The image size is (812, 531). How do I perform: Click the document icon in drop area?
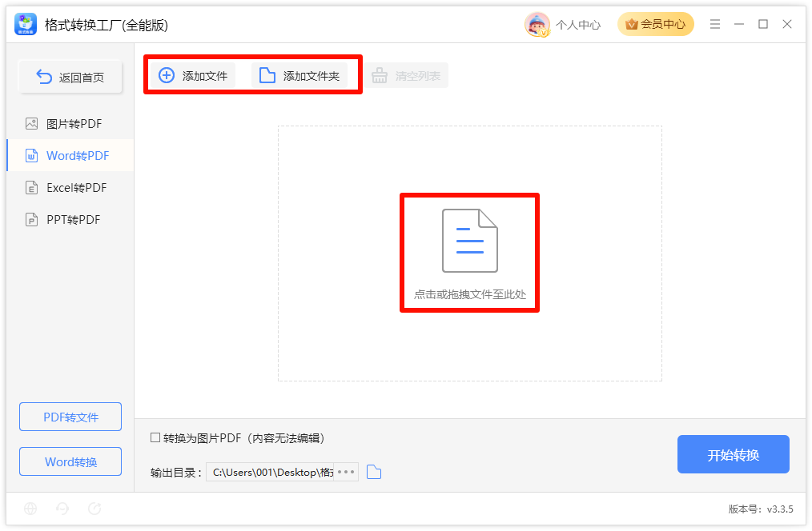pos(470,241)
